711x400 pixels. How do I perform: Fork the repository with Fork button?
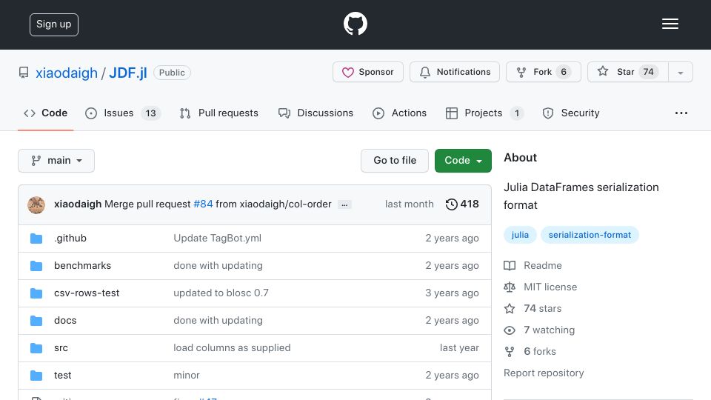[543, 72]
